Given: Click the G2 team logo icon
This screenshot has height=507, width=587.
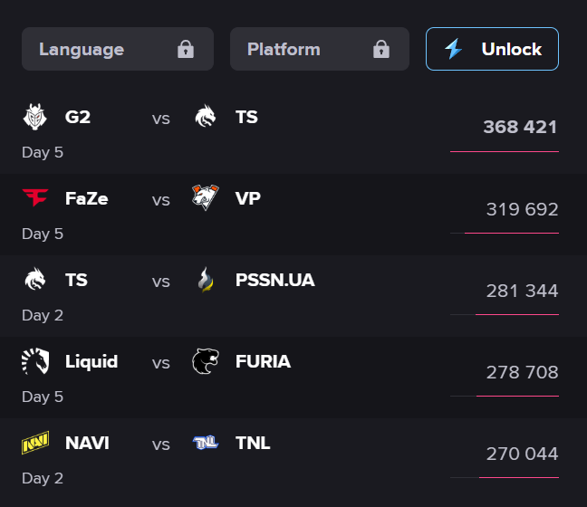Looking at the screenshot, I should [34, 117].
